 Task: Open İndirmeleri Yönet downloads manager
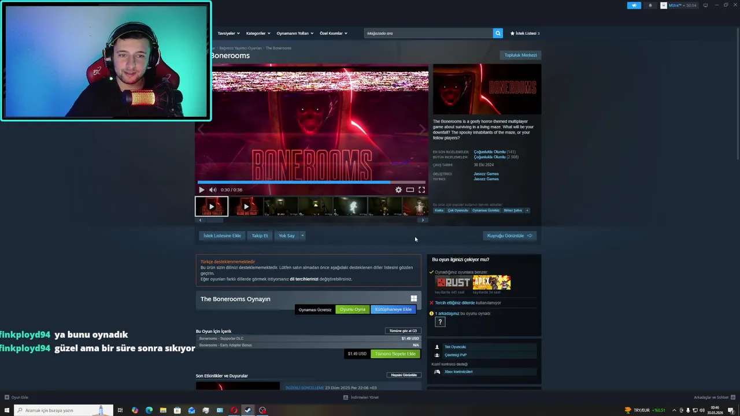[x=361, y=398]
